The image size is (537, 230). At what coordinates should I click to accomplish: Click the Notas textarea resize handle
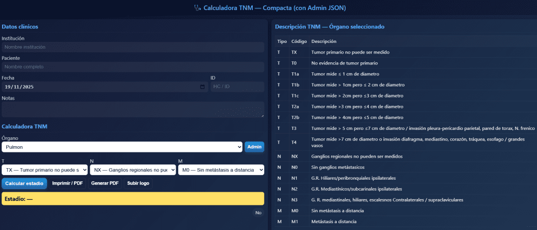pos(262,115)
